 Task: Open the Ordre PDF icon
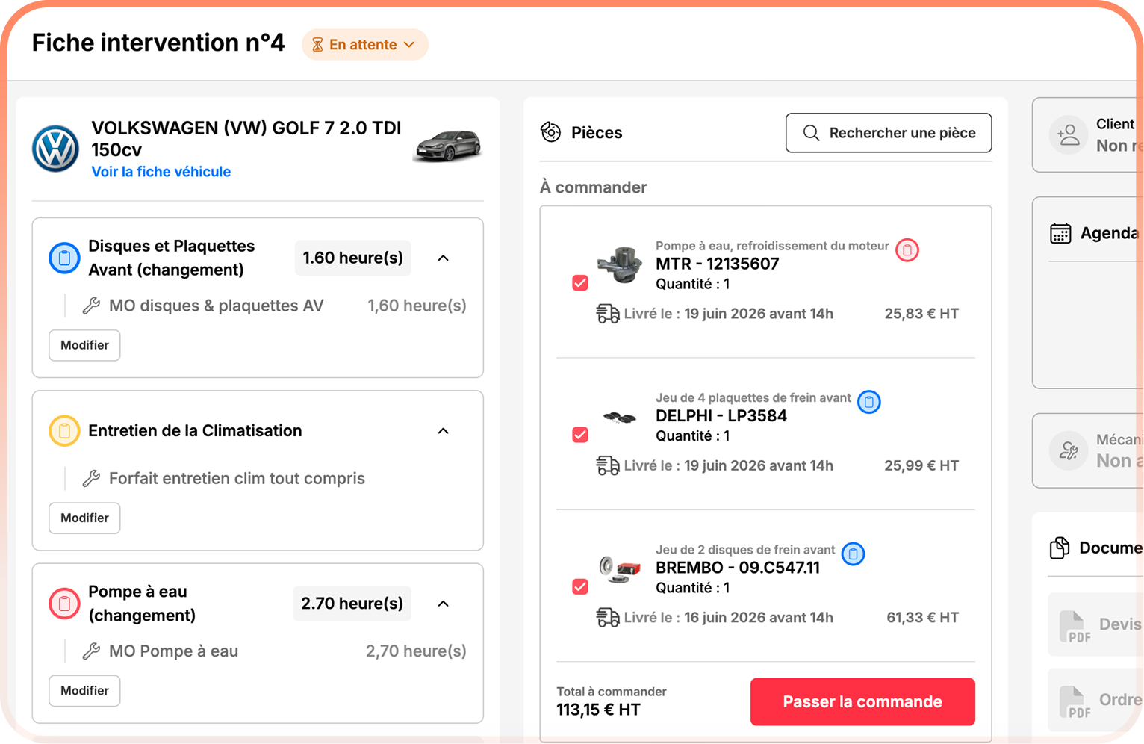(1075, 703)
